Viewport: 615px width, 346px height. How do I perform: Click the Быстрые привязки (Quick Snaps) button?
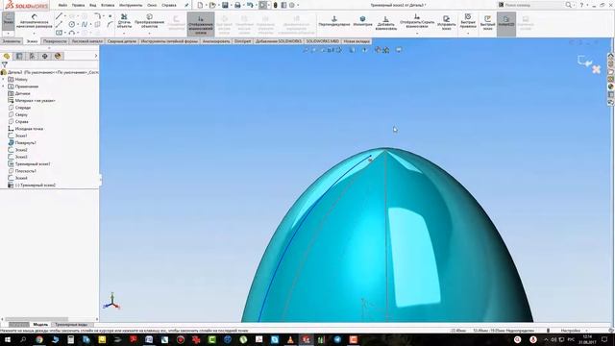468,21
